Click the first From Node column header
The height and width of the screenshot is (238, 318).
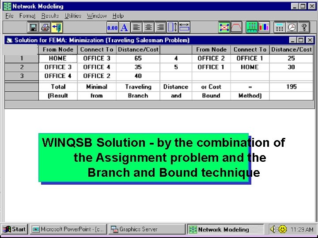point(58,49)
